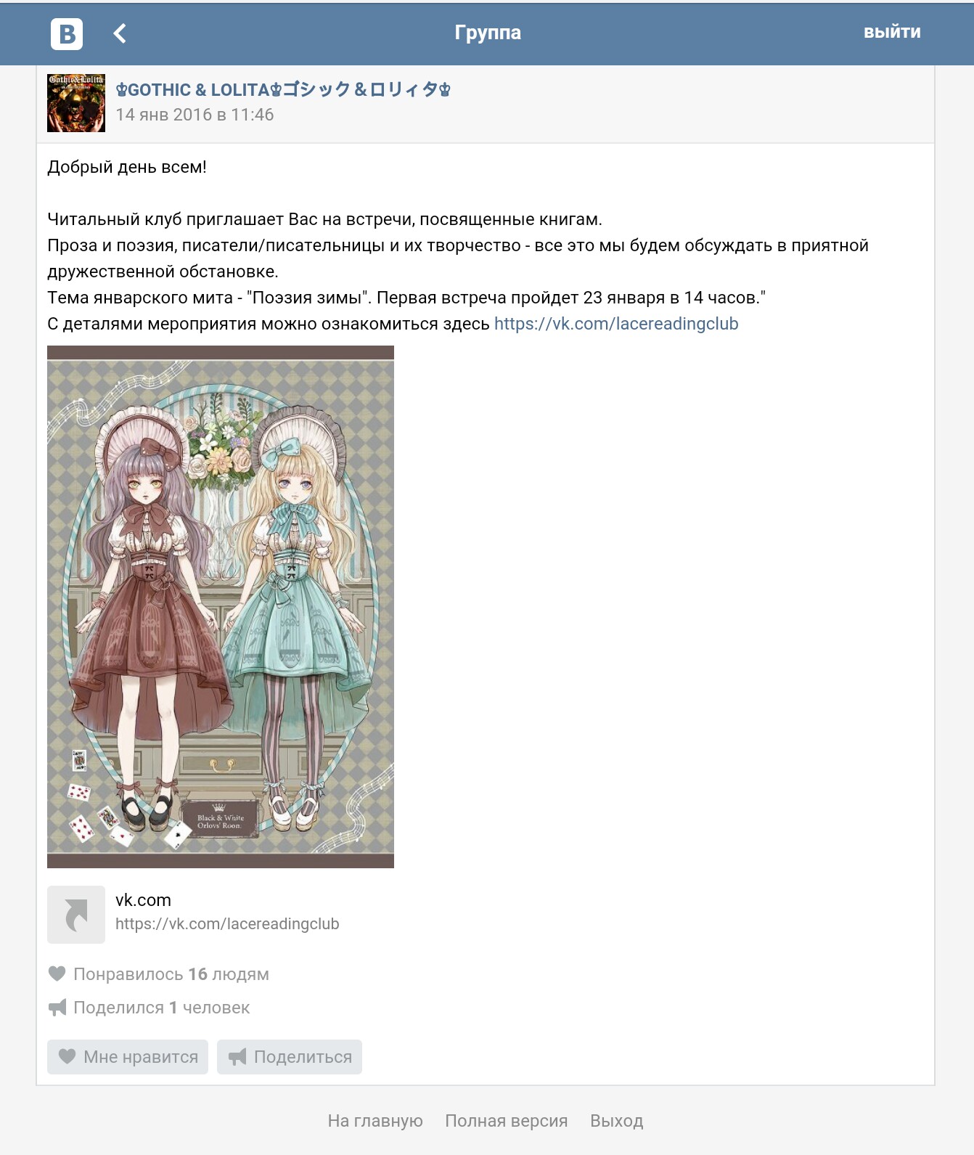This screenshot has width=974, height=1155.
Task: Click the link preview arrow icon
Action: (76, 915)
